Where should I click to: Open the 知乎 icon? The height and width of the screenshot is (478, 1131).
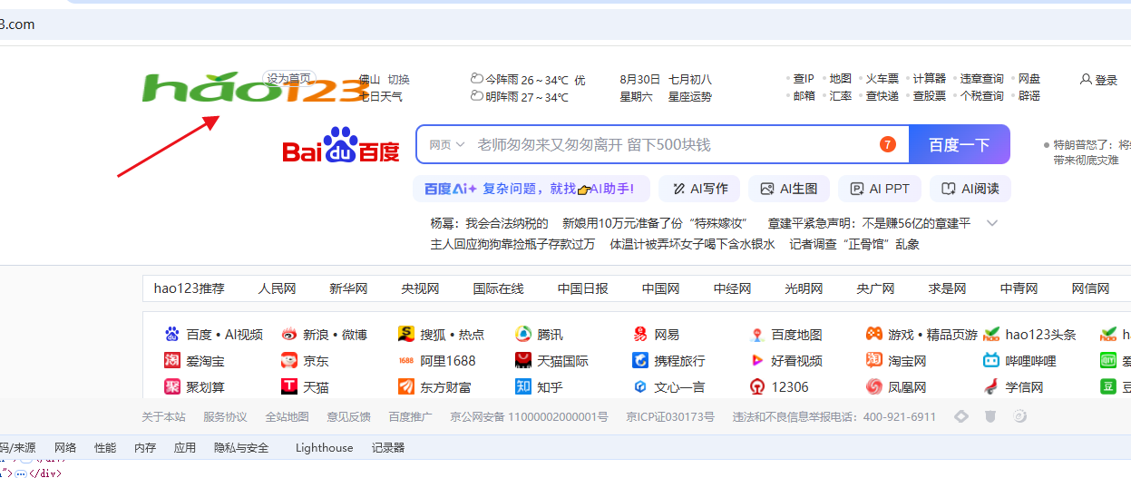(x=523, y=387)
